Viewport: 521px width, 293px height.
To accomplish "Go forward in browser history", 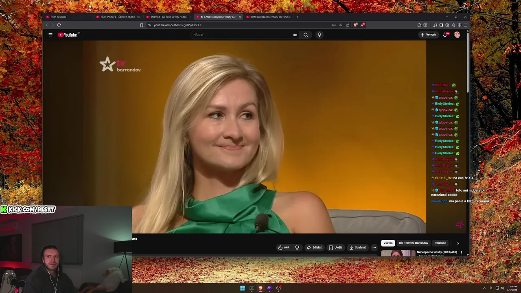I will point(53,25).
